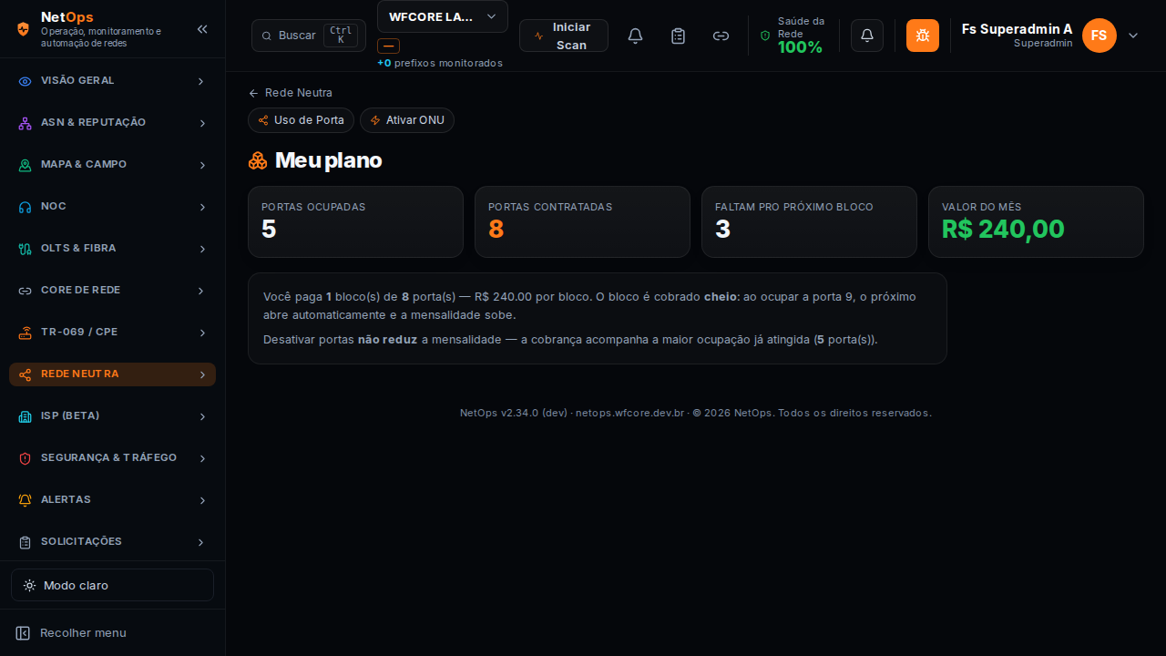Viewport: 1166px width, 656px height.
Task: Click the Meu plano boxes icon
Action: tap(258, 160)
